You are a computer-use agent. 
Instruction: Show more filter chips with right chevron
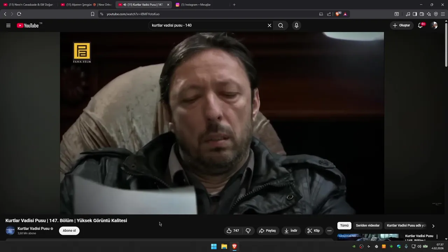(433, 226)
